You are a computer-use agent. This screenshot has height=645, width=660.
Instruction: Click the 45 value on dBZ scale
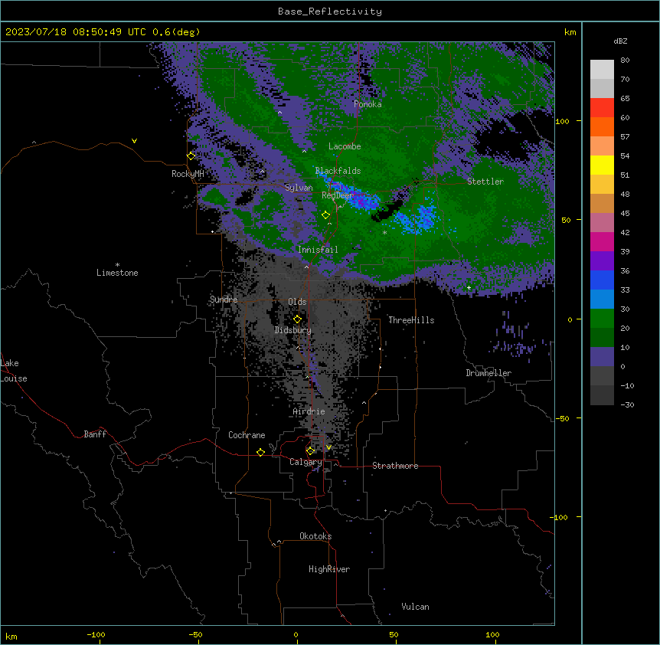625,213
